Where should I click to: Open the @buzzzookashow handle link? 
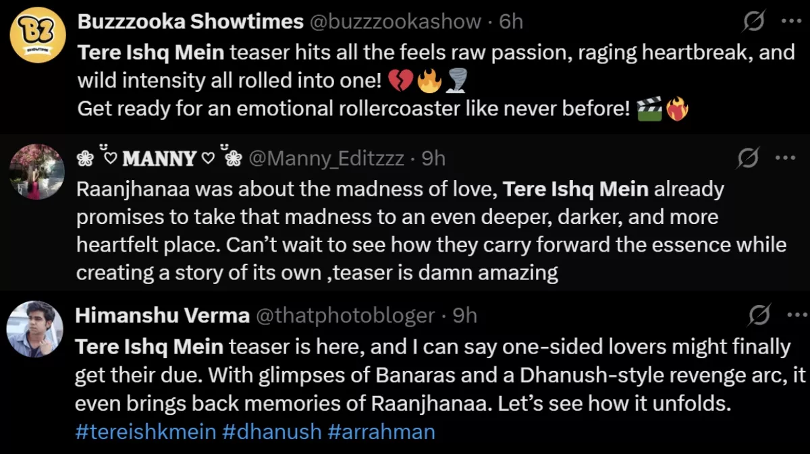pyautogui.click(x=395, y=22)
